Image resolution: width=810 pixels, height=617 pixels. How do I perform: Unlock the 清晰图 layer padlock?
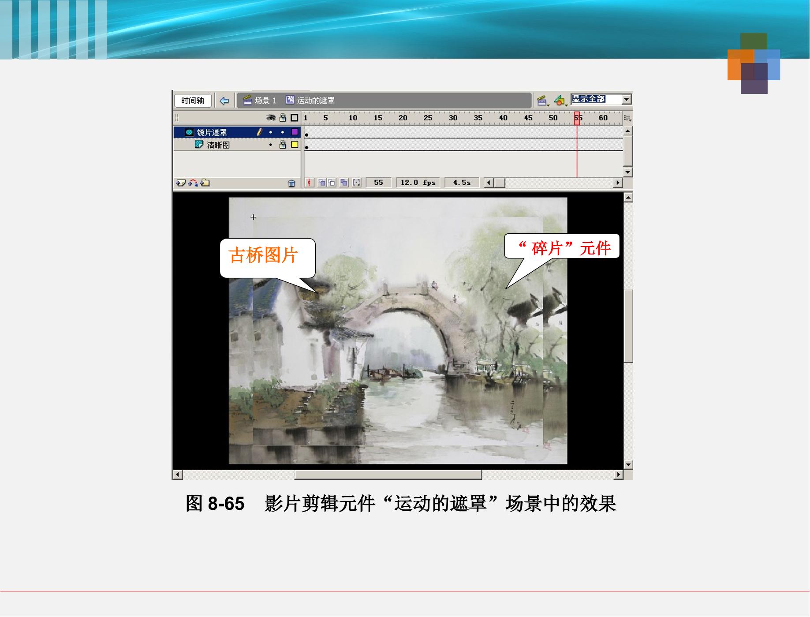coord(283,145)
